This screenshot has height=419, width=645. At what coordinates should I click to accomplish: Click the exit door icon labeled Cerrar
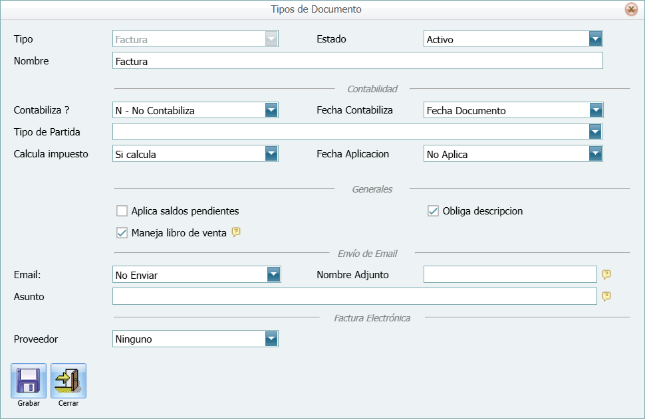click(68, 378)
